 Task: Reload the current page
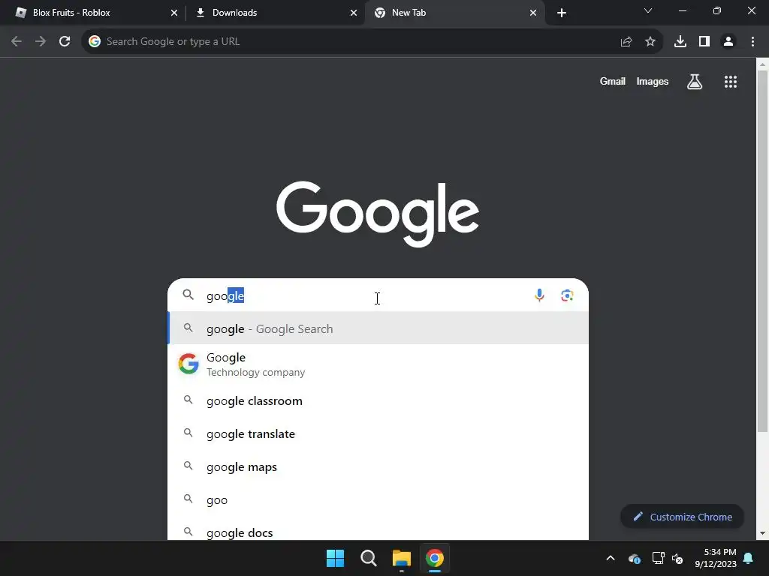click(65, 42)
